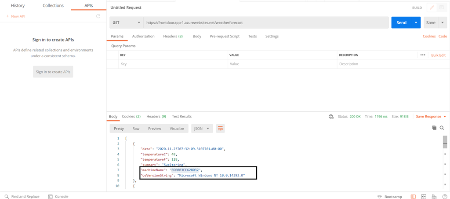Open the response Headers (9) tab
450x199 pixels.
(x=156, y=117)
